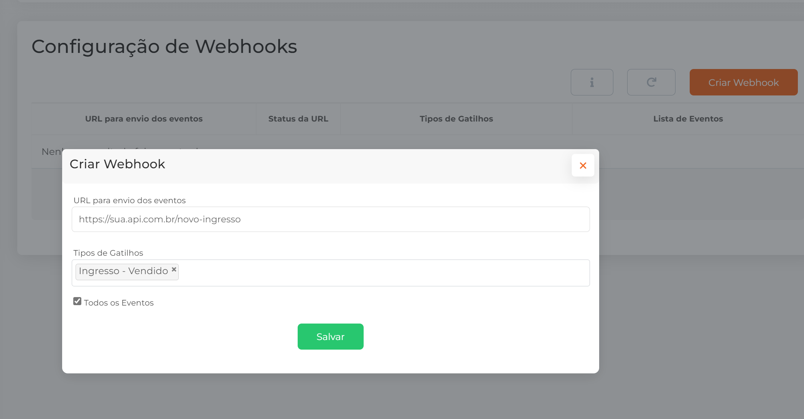Image resolution: width=804 pixels, height=419 pixels.
Task: Click the Status da URL column header
Action: click(298, 119)
